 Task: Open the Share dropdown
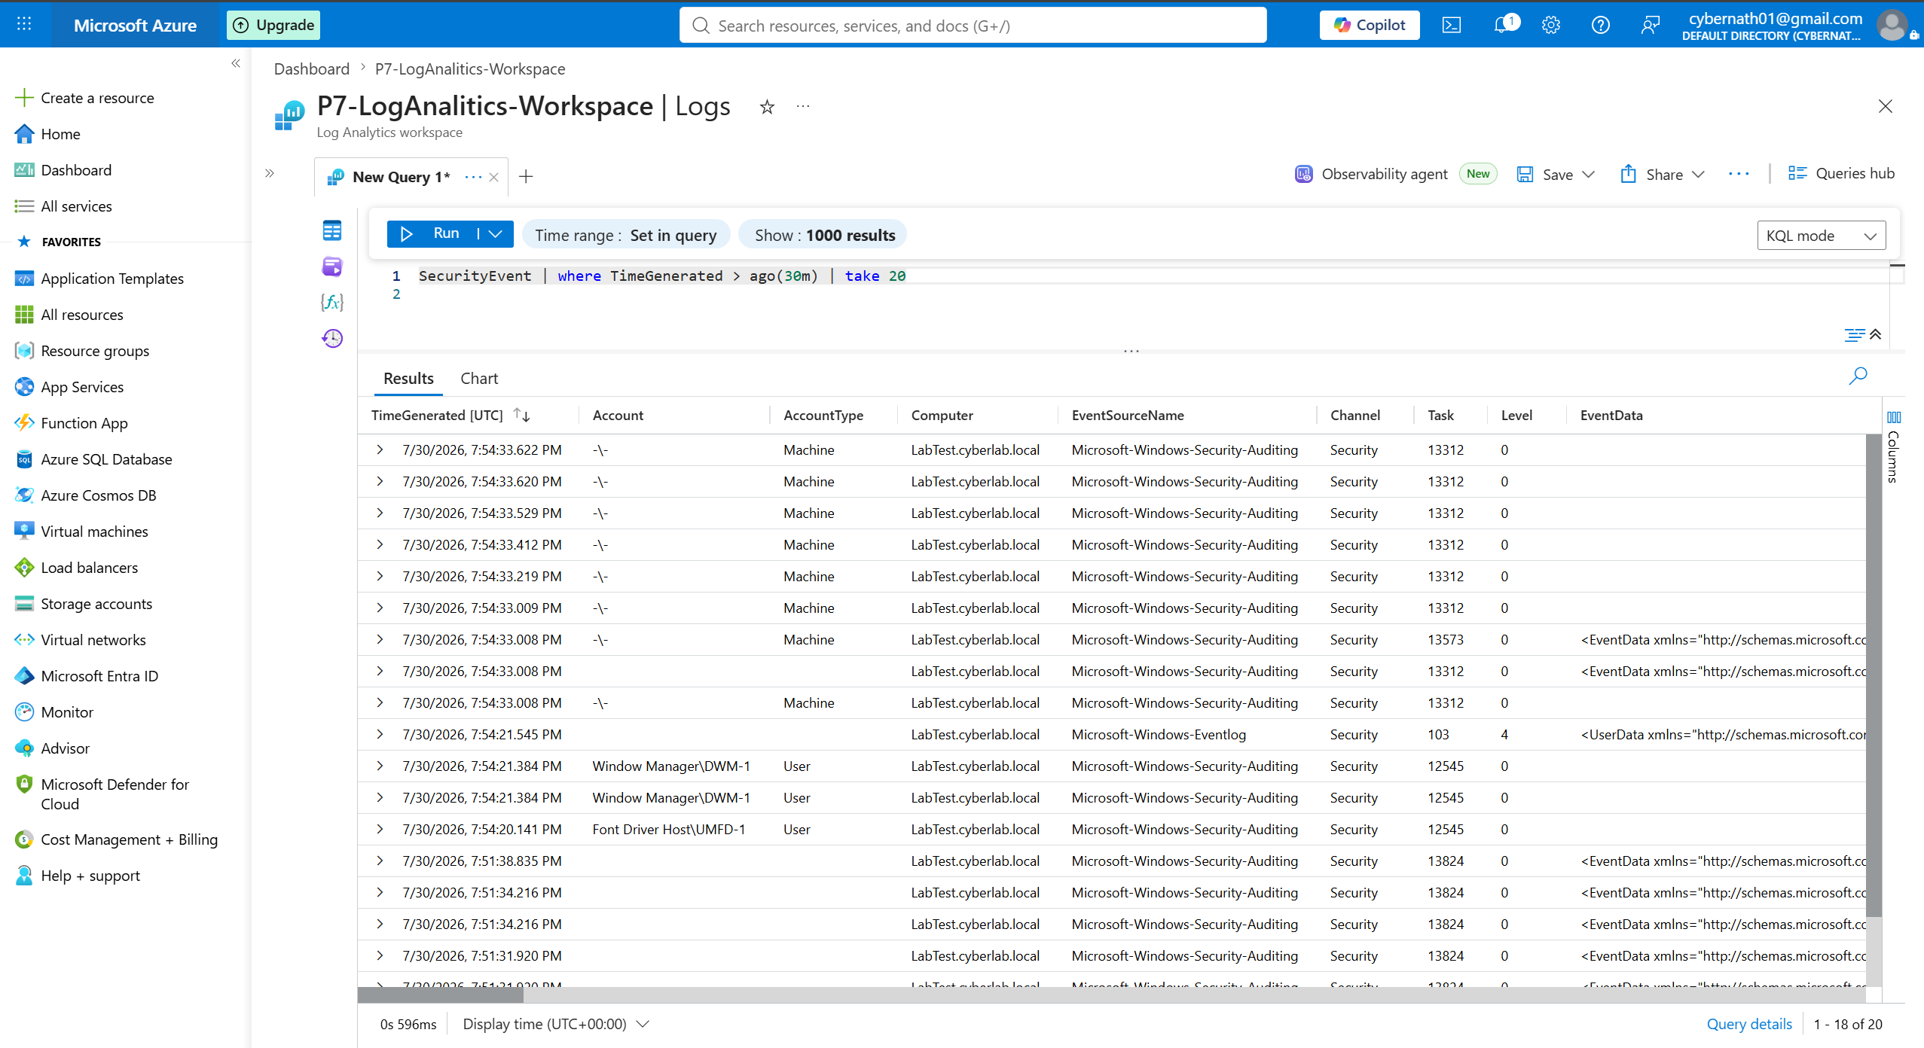[x=1662, y=174]
